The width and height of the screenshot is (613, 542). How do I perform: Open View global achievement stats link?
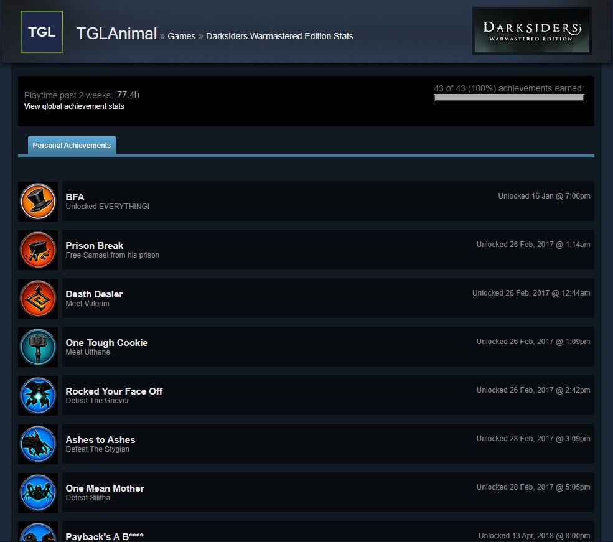click(74, 106)
